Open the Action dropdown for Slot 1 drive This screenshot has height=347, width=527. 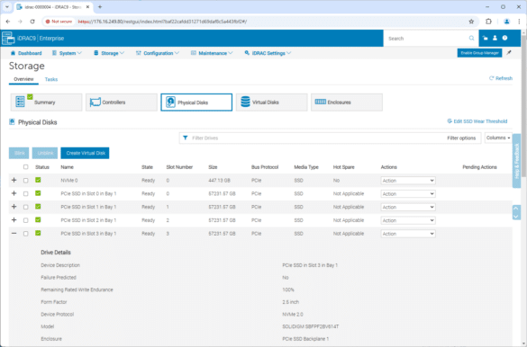click(408, 207)
